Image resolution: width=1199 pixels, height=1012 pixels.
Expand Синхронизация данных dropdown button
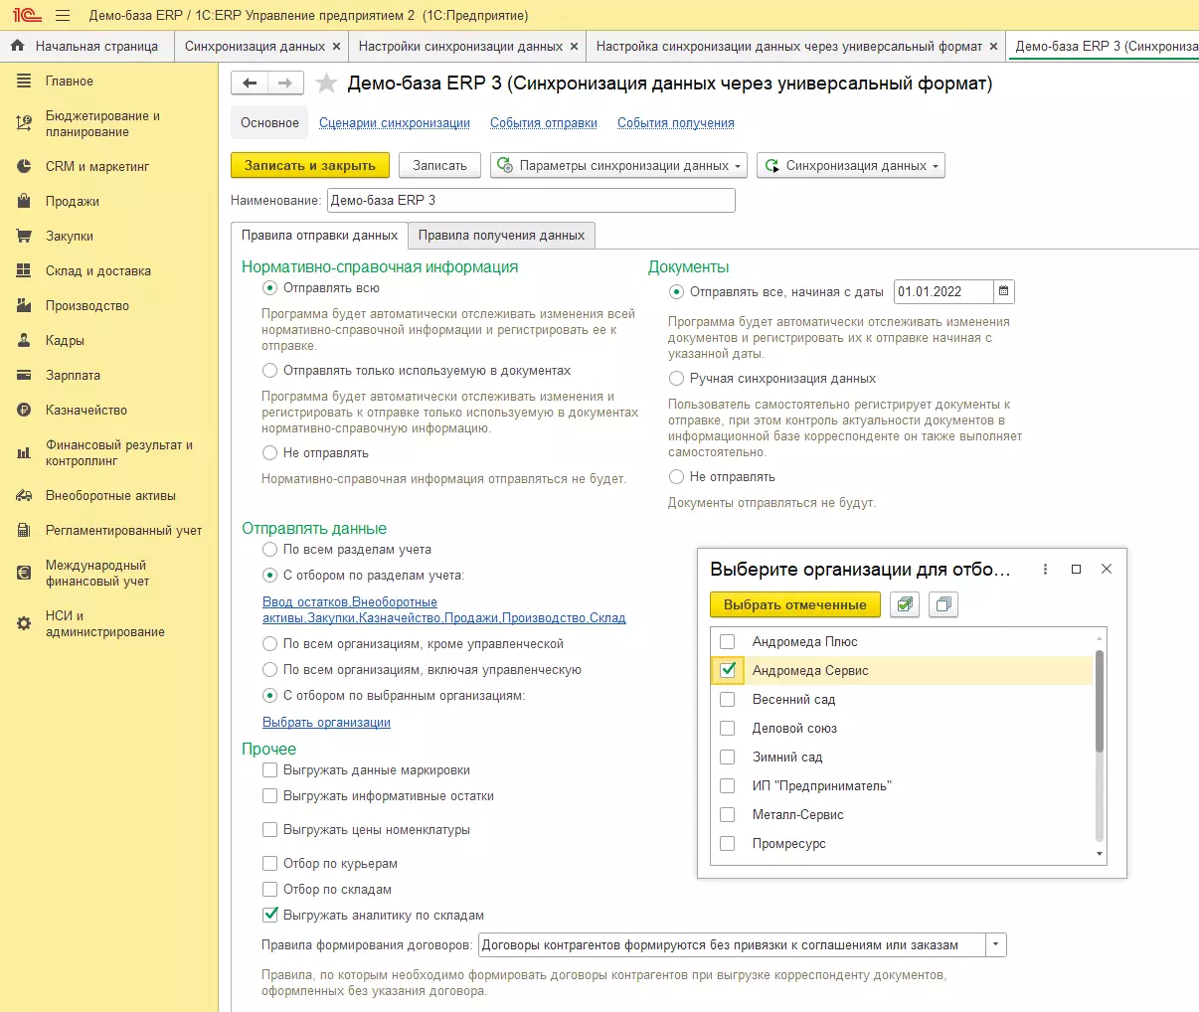[x=851, y=166]
